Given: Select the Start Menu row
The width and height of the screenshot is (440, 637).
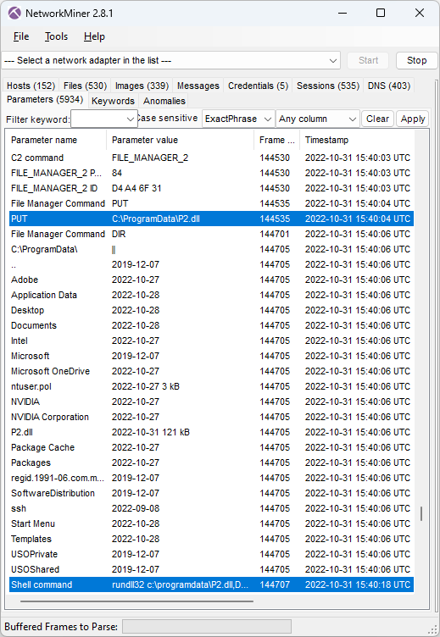Looking at the screenshot, I should click(211, 523).
